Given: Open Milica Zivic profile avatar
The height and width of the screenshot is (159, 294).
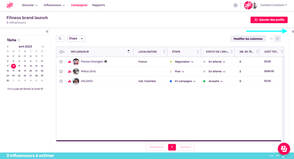Looking at the screenshot, I should [76, 71].
